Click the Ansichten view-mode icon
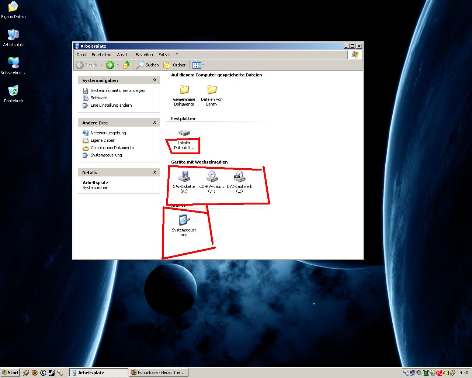472x378 pixels. [x=197, y=65]
